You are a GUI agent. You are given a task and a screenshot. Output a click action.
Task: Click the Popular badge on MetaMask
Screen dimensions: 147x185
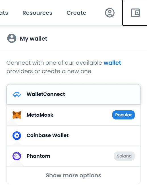123,115
